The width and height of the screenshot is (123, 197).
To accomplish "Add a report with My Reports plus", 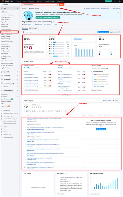I will (18, 97).
